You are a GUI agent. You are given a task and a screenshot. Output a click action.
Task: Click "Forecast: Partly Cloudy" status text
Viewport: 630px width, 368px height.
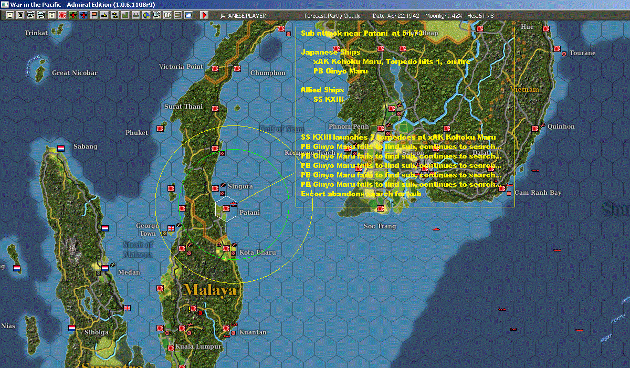click(333, 16)
